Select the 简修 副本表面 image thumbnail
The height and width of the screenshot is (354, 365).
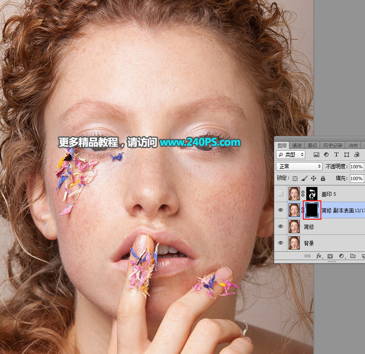coord(294,210)
